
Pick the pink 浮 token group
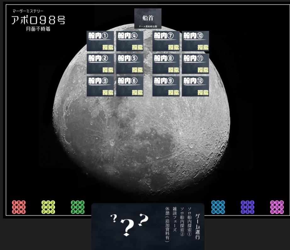tap(277, 207)
